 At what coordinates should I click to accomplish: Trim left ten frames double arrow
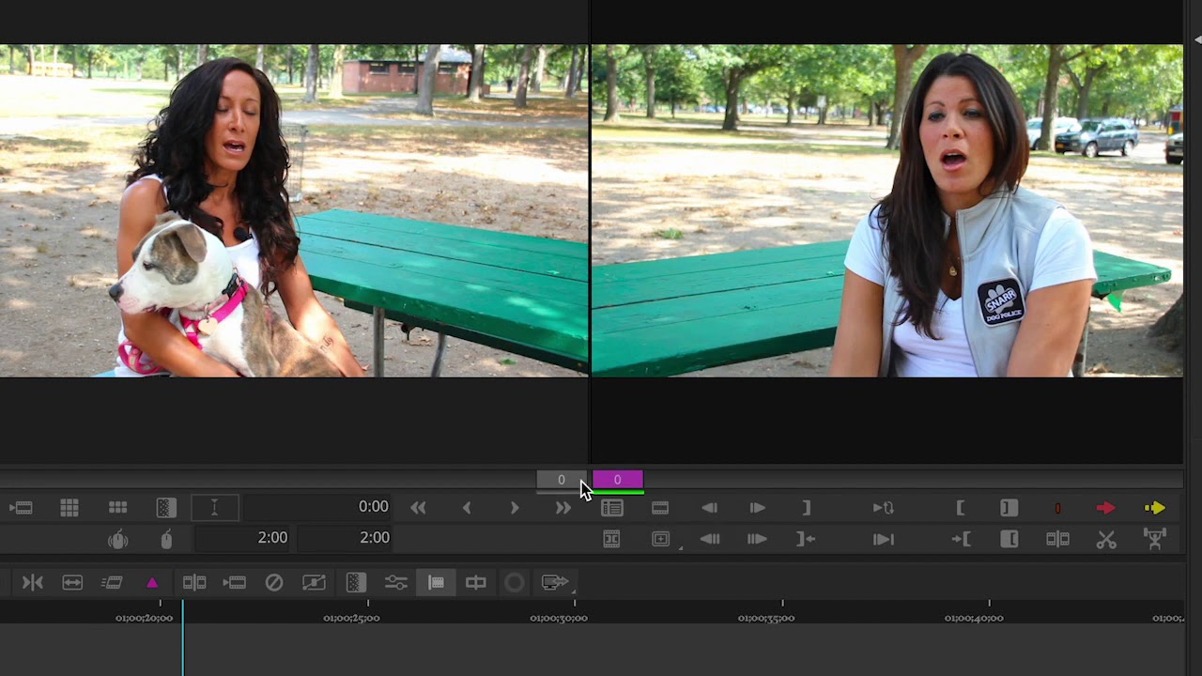point(418,508)
